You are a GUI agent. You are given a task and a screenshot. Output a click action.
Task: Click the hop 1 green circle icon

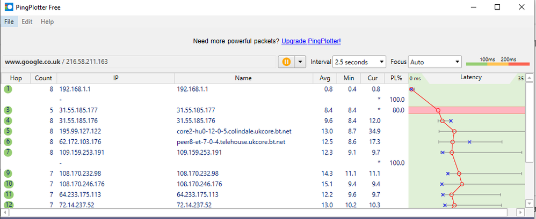8,89
